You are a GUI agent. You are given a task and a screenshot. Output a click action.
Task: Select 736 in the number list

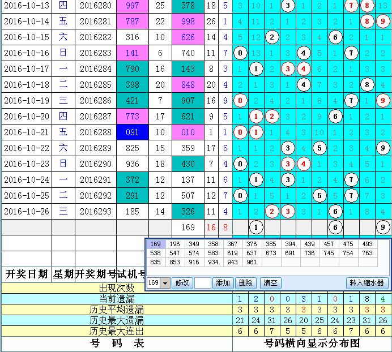[x=309, y=253]
